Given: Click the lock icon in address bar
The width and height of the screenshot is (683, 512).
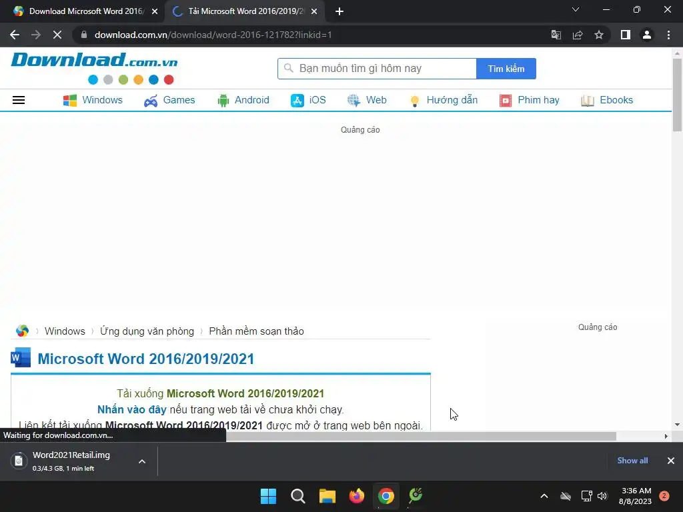Looking at the screenshot, I should [x=84, y=35].
